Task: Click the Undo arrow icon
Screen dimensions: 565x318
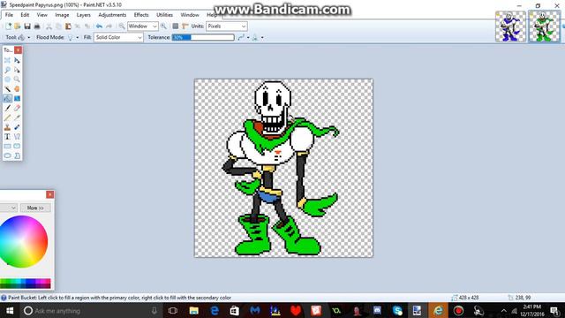Action: point(99,26)
